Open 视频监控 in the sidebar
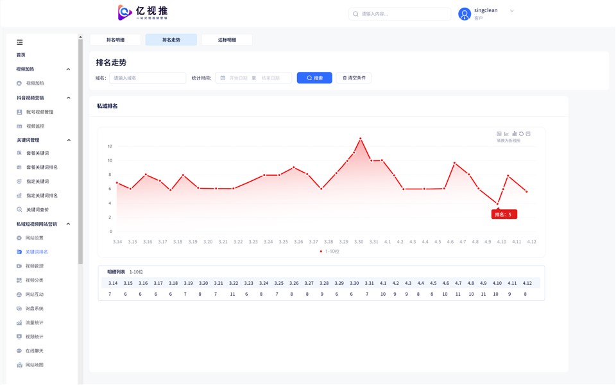 (35, 126)
